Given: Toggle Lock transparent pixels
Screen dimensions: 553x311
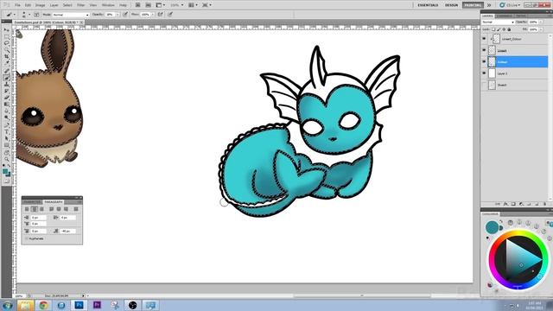Looking at the screenshot, I should (x=493, y=29).
